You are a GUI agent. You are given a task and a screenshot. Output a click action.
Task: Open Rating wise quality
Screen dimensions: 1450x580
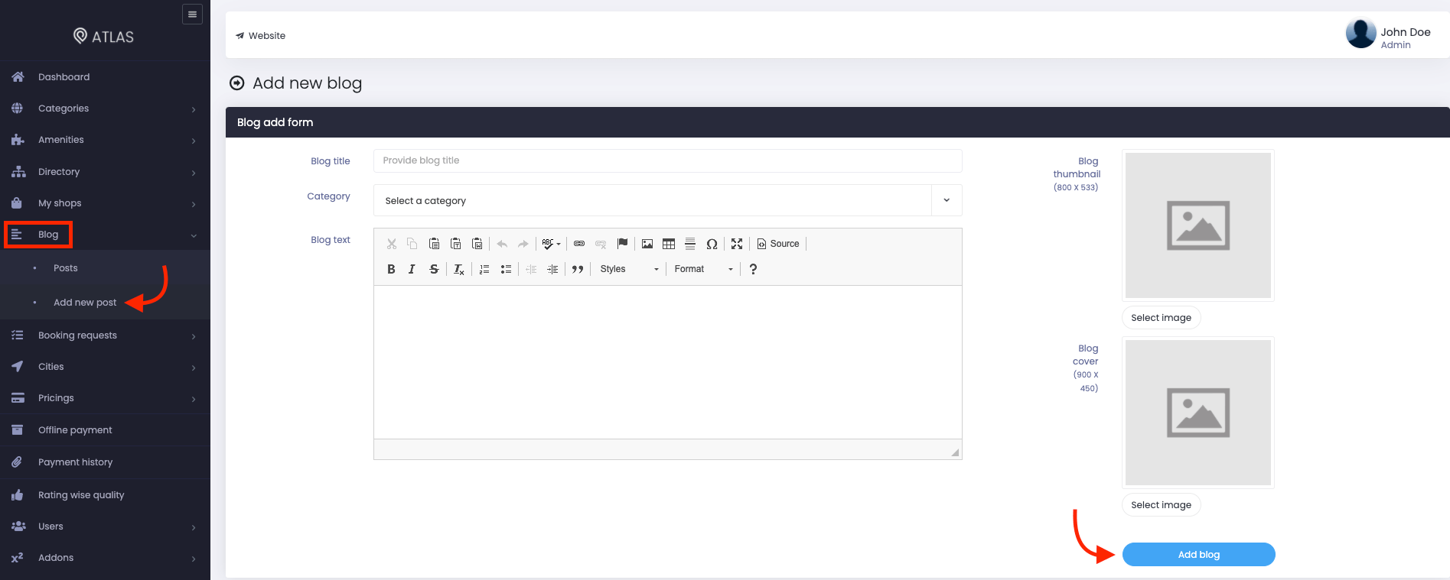[x=105, y=495]
